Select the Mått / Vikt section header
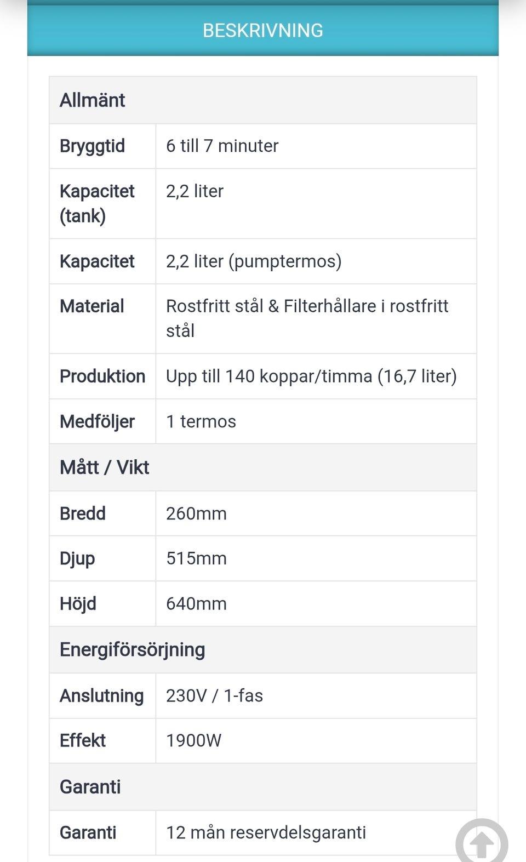Image resolution: width=526 pixels, height=862 pixels. pos(263,467)
